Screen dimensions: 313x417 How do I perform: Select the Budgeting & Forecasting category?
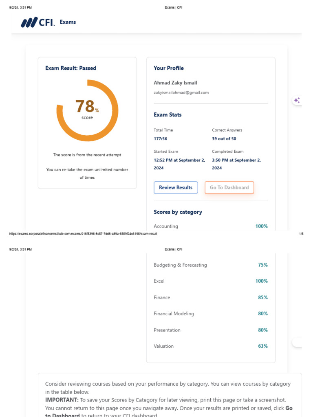click(x=180, y=265)
